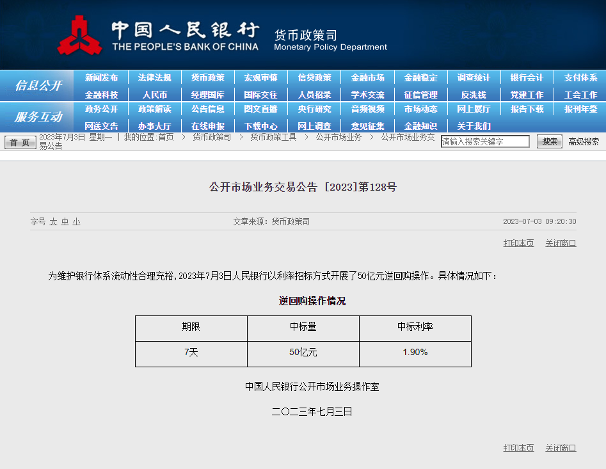Open the 音频视频 menu item

[367, 109]
